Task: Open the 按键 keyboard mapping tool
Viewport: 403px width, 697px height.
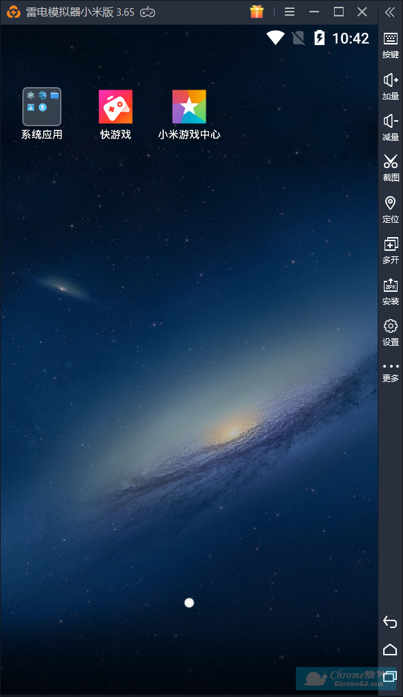Action: pyautogui.click(x=391, y=45)
